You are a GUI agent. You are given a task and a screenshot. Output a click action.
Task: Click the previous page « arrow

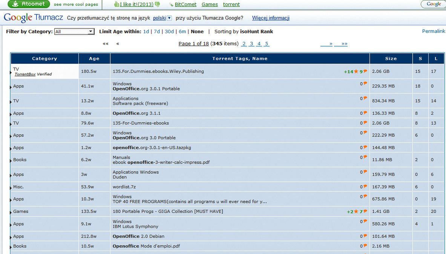pos(118,43)
